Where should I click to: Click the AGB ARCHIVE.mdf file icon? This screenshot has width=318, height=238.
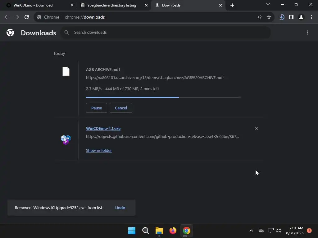pyautogui.click(x=66, y=71)
